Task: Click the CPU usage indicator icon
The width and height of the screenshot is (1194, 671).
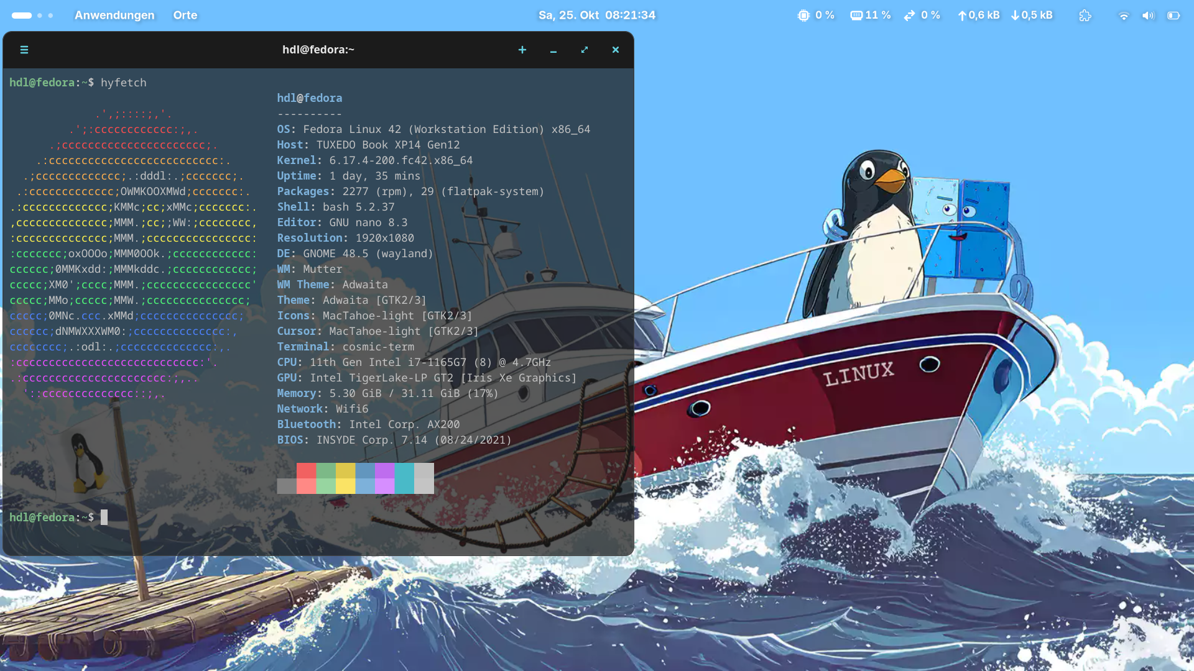Action: pos(803,16)
